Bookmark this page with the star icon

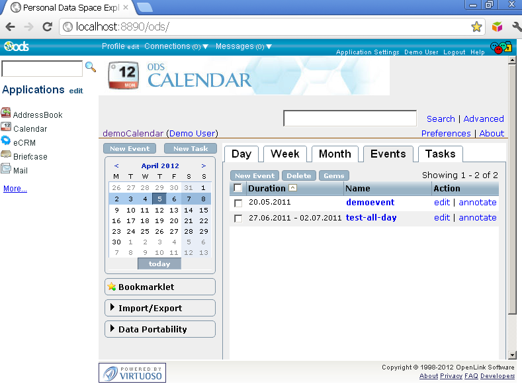(x=476, y=27)
